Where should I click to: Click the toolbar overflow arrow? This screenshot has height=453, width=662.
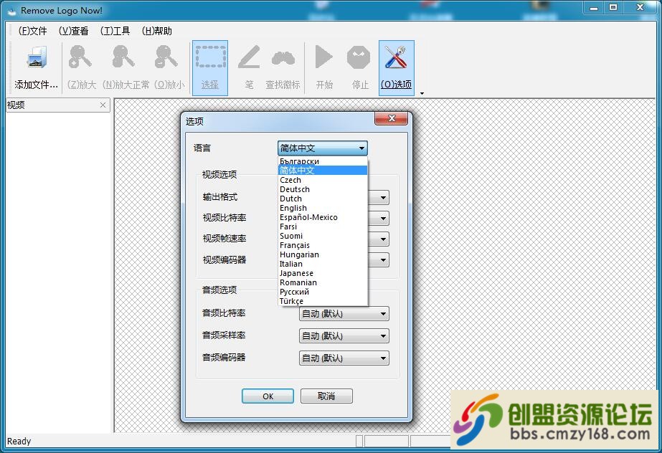(422, 94)
